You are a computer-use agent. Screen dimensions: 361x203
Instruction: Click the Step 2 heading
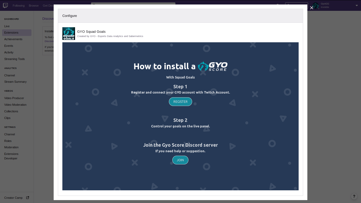pyautogui.click(x=180, y=120)
